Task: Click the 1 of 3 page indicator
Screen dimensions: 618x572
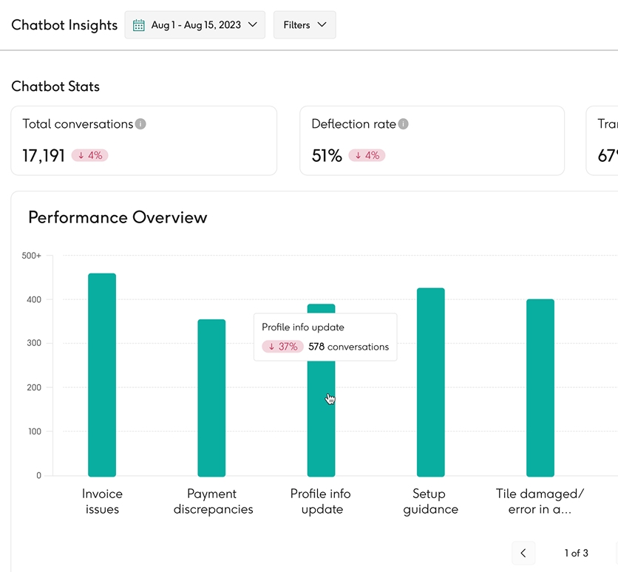Action: [576, 553]
